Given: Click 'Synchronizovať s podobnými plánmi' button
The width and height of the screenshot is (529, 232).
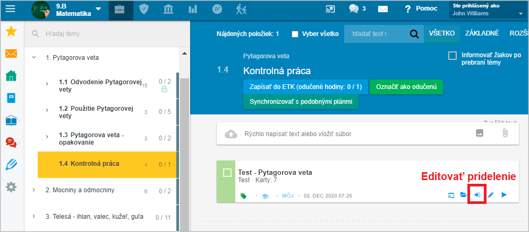Looking at the screenshot, I should click(x=301, y=101).
